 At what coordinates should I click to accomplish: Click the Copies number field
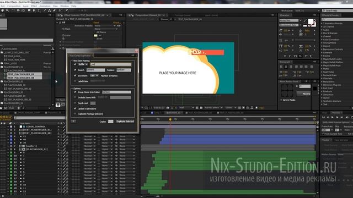pos(110,122)
